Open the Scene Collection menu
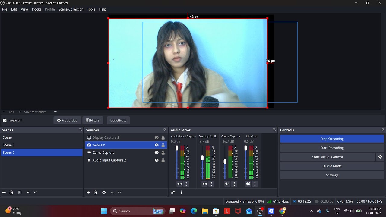This screenshot has width=386, height=217. click(x=71, y=9)
